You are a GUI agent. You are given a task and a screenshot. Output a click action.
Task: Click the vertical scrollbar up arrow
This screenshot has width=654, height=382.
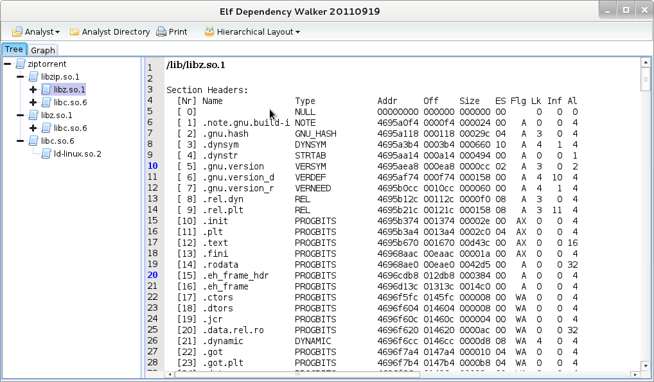pos(646,62)
